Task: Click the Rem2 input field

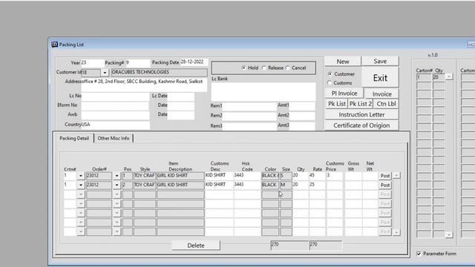Action: click(249, 116)
